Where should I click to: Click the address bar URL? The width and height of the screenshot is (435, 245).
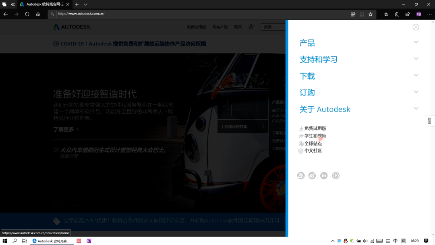[x=81, y=14]
